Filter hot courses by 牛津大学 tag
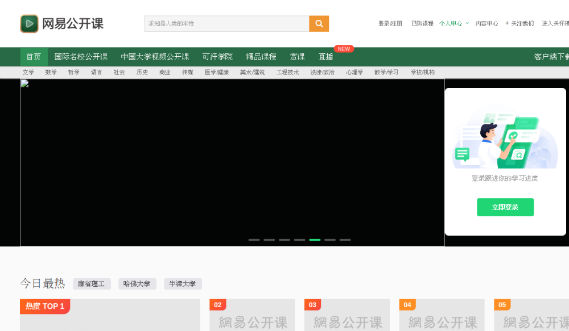 coord(183,284)
